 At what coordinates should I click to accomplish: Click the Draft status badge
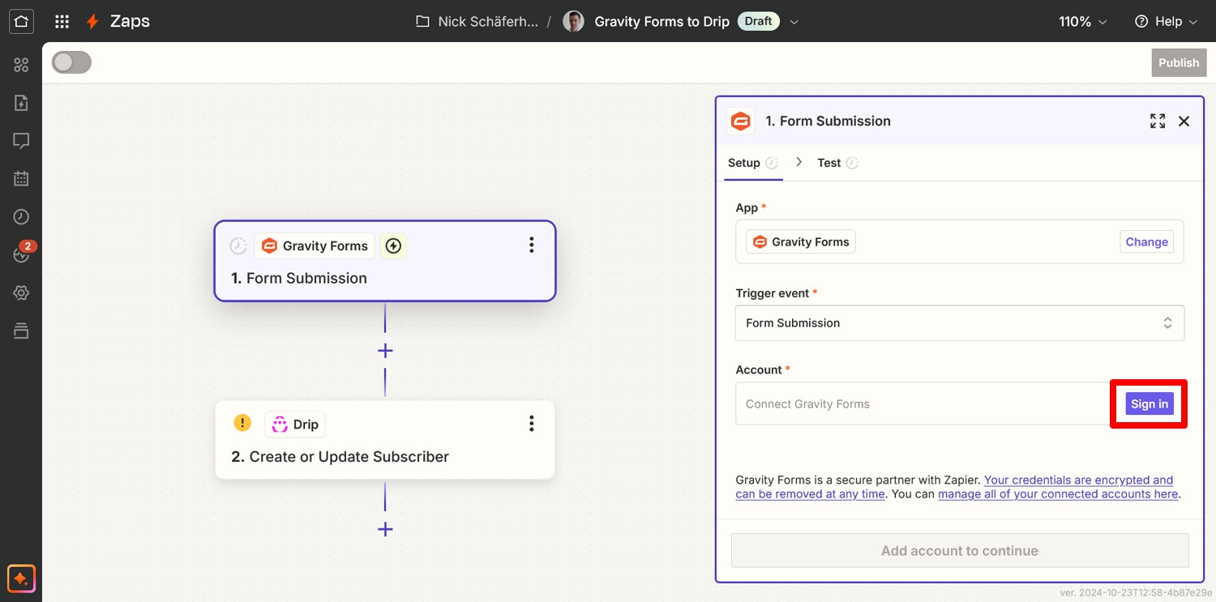pos(758,21)
